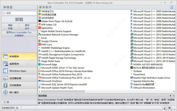Select the Microsoft OneDrive cloud icon
The image size is (177, 111).
tap(40, 81)
